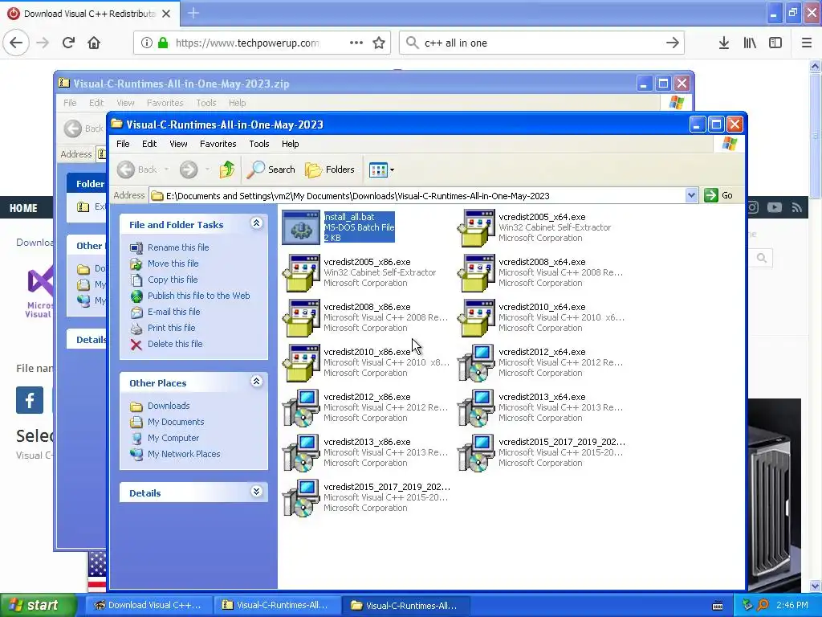Select the vcredist2013_x86.exe installer icon
The image size is (822, 617).
pos(301,453)
